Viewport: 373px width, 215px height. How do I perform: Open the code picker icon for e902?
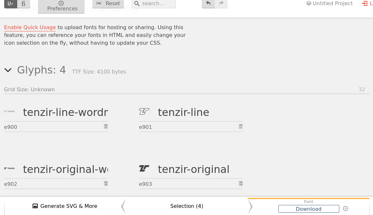(x=106, y=183)
